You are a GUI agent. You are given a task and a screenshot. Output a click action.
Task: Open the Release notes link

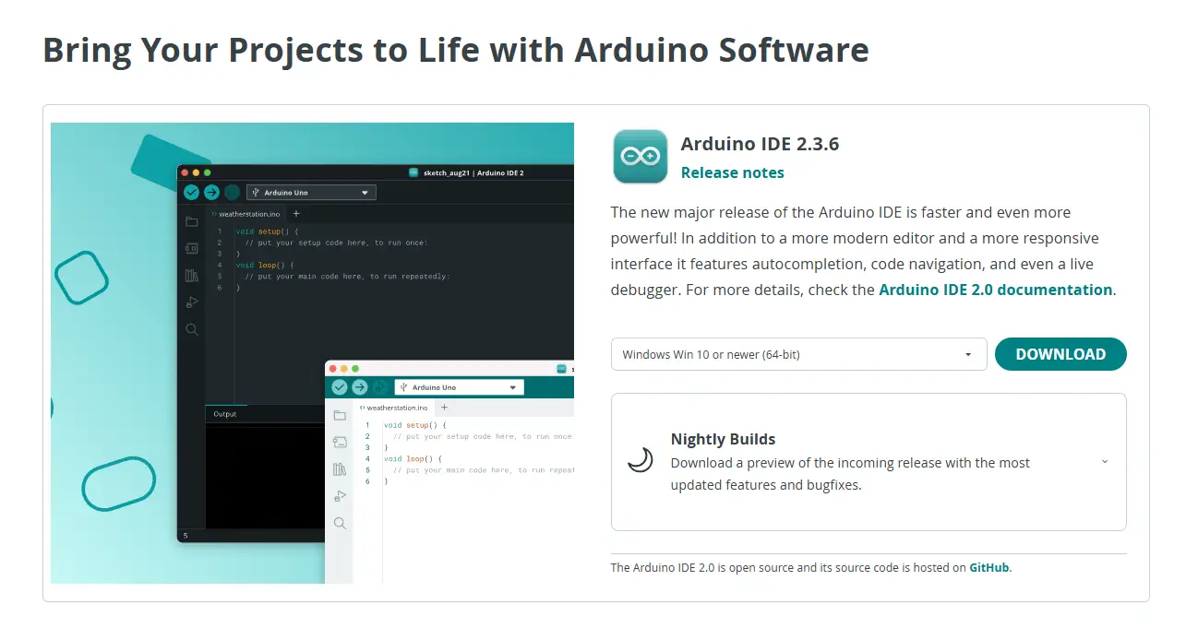[x=732, y=172]
